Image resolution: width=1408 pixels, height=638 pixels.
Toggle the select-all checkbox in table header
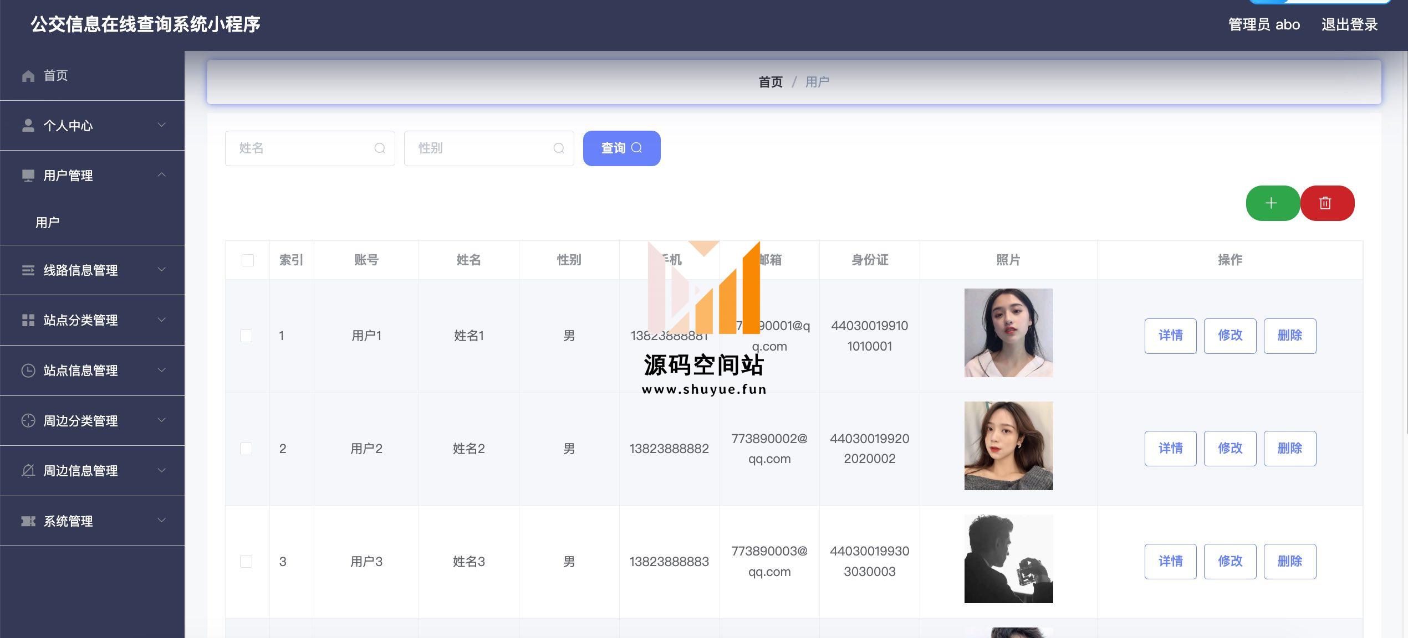coord(248,260)
